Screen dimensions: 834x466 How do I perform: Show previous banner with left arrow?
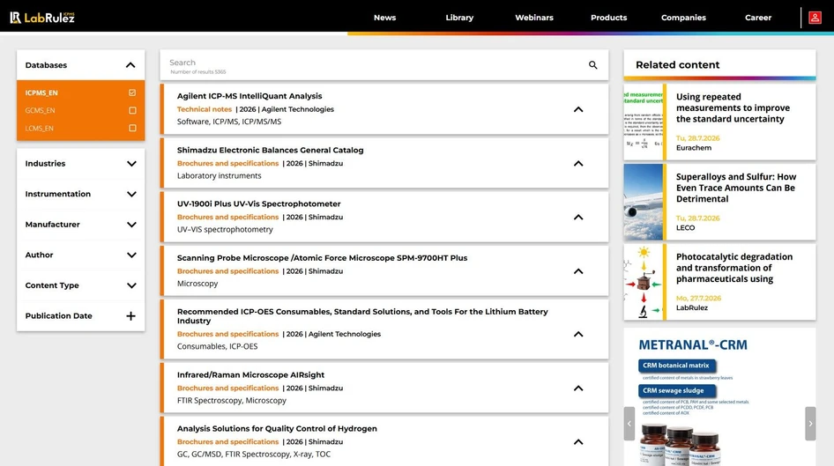coord(629,424)
